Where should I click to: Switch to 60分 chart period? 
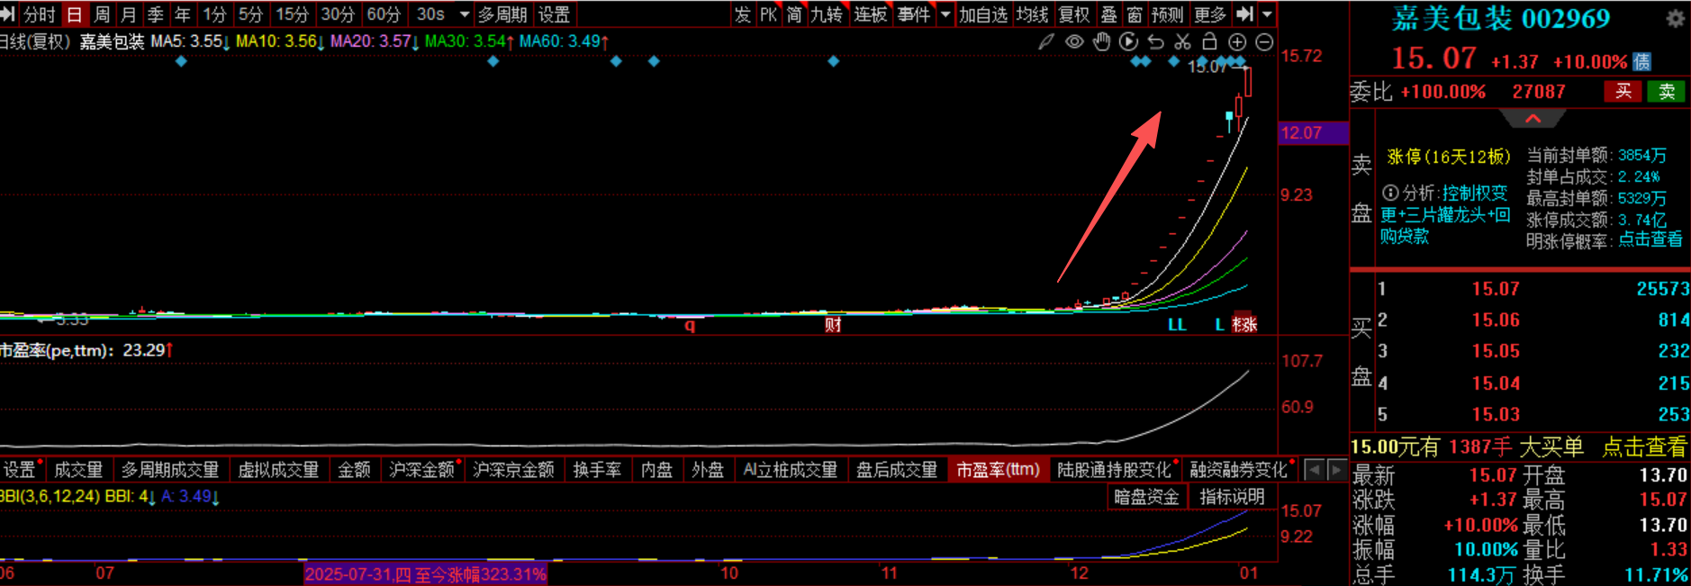click(x=384, y=14)
